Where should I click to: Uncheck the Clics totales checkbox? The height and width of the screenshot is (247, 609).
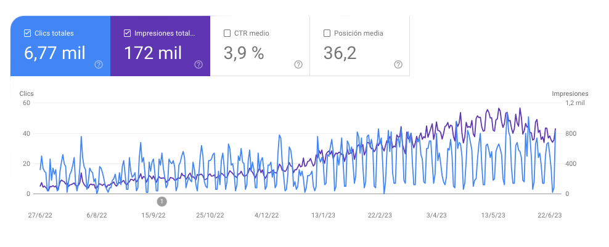27,33
